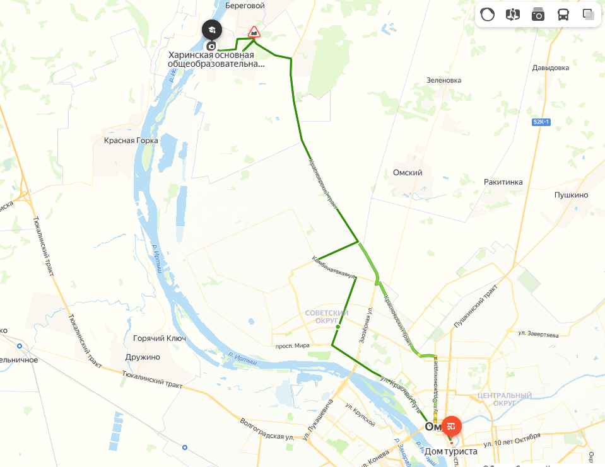Click the Дом туриста place label
Image resolution: width=605 pixels, height=467 pixels.
(450, 451)
